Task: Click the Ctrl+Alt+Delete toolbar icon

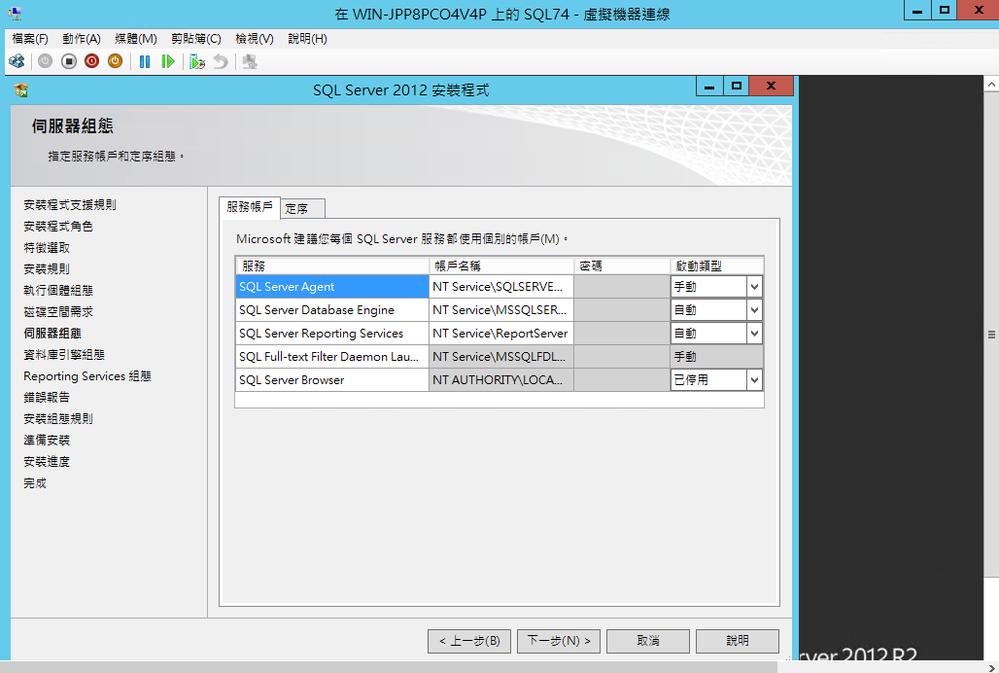Action: coord(17,62)
